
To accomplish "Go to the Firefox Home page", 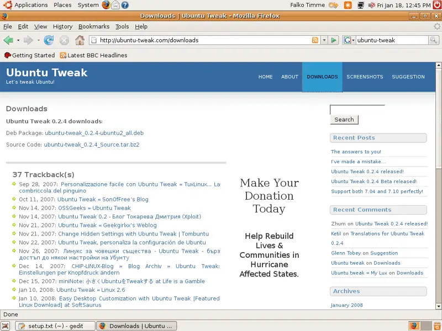I will (x=80, y=40).
